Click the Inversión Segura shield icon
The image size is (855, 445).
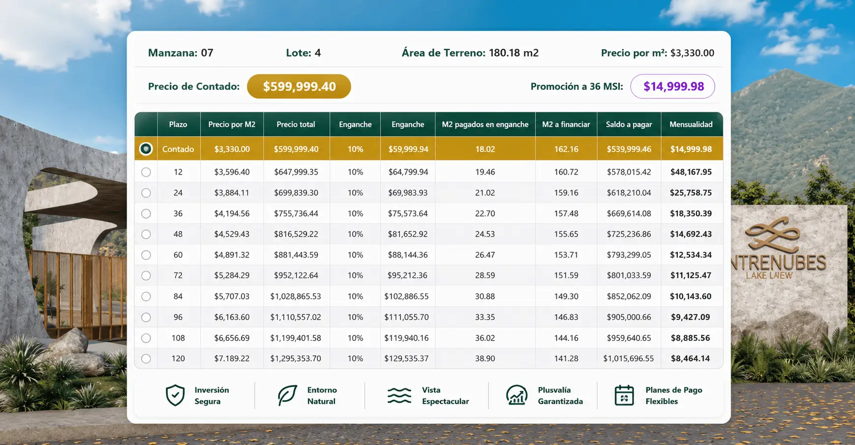(175, 395)
